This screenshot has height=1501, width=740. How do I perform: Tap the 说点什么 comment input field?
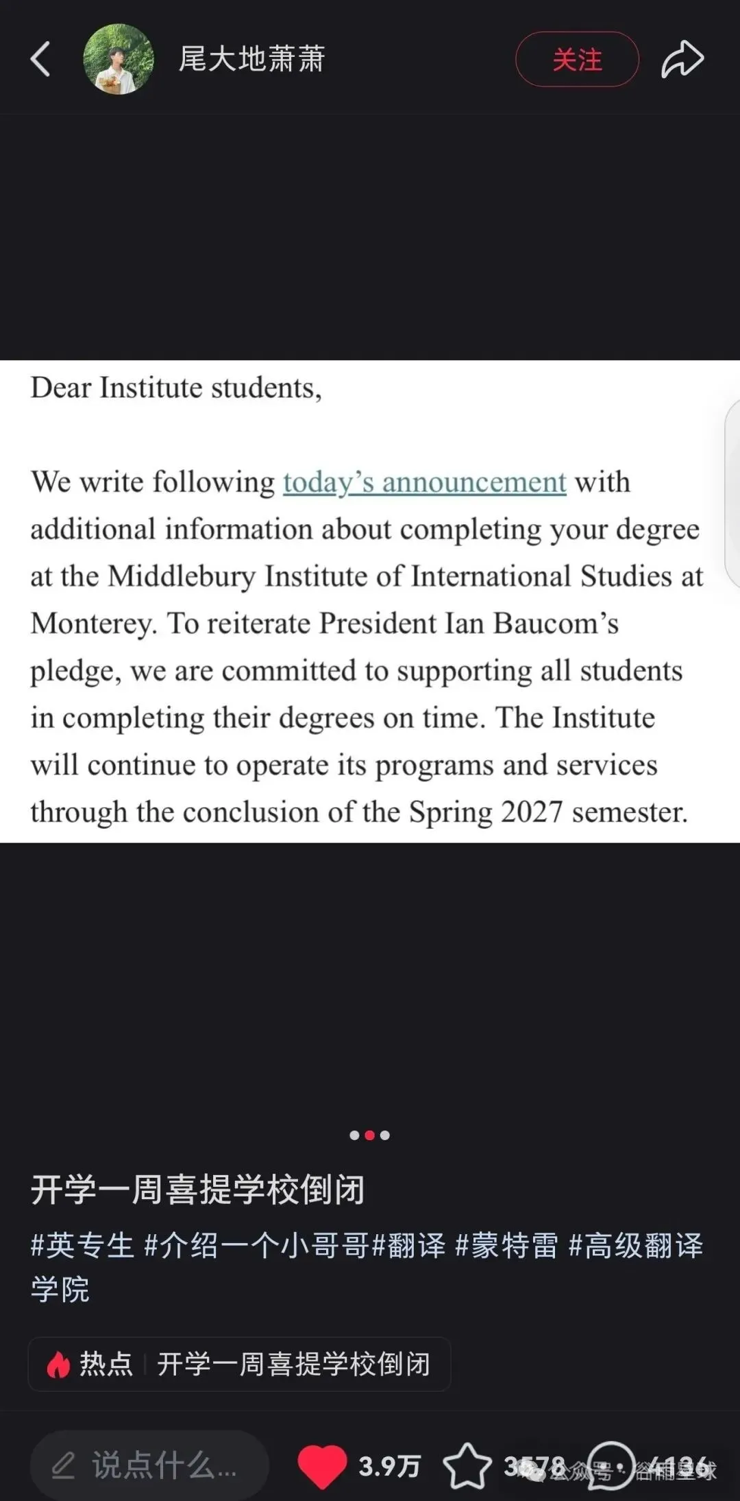pyautogui.click(x=149, y=1466)
